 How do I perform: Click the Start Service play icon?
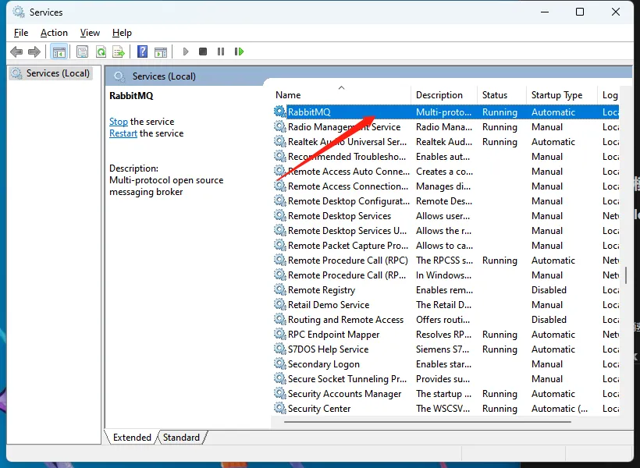click(186, 51)
